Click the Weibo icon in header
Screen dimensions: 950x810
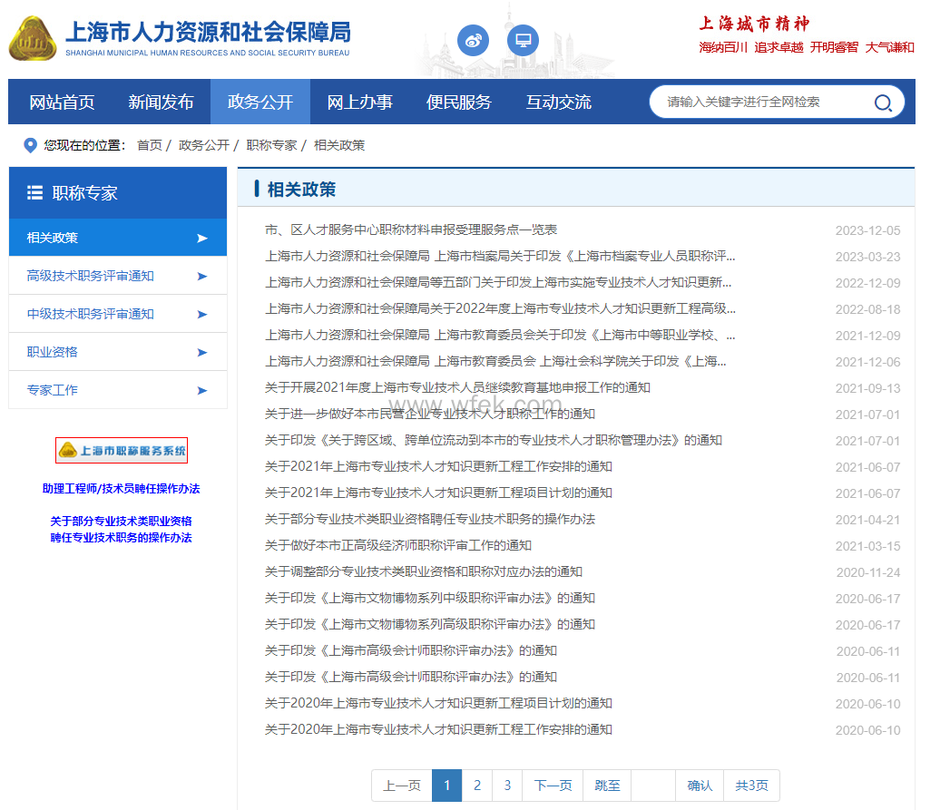tap(473, 40)
